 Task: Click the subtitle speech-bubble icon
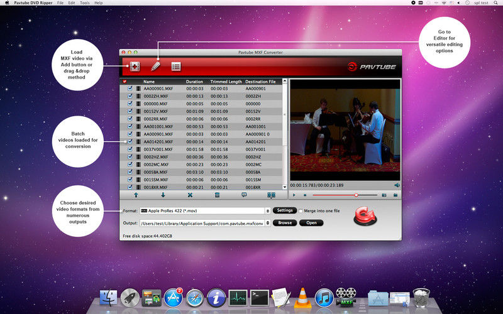click(244, 195)
